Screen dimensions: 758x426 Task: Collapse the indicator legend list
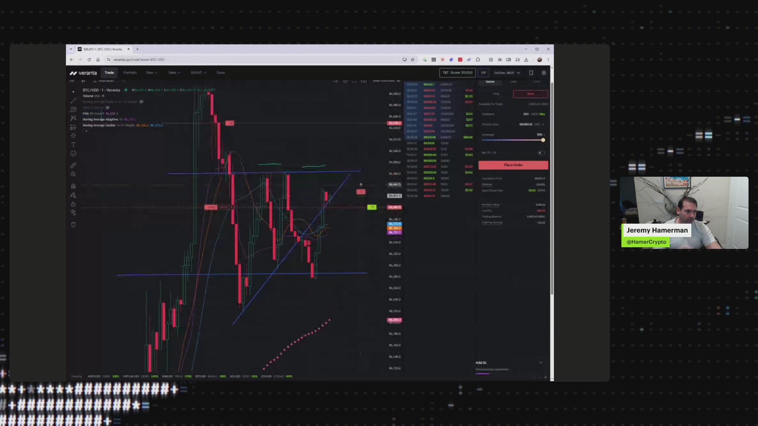click(x=86, y=131)
